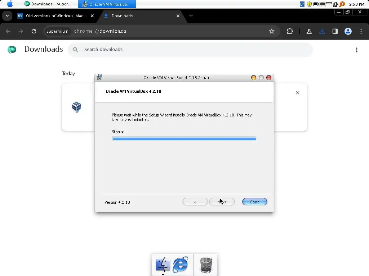This screenshot has width=369, height=276.
Task: Go back in browser history
Action: (8, 31)
